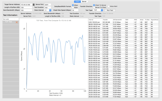Choose Server To Client transfer direction
The width and height of the screenshot is (162, 101).
click(94, 7)
